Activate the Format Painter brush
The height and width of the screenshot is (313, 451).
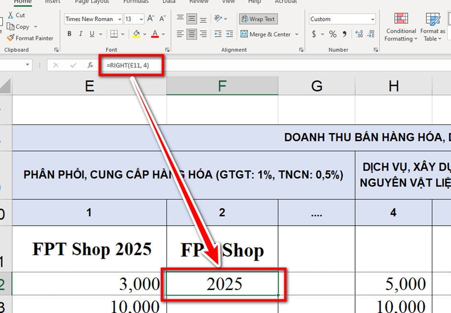pyautogui.click(x=10, y=38)
